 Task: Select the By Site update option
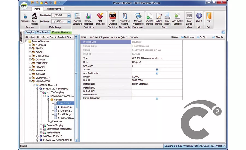pos(198,37)
